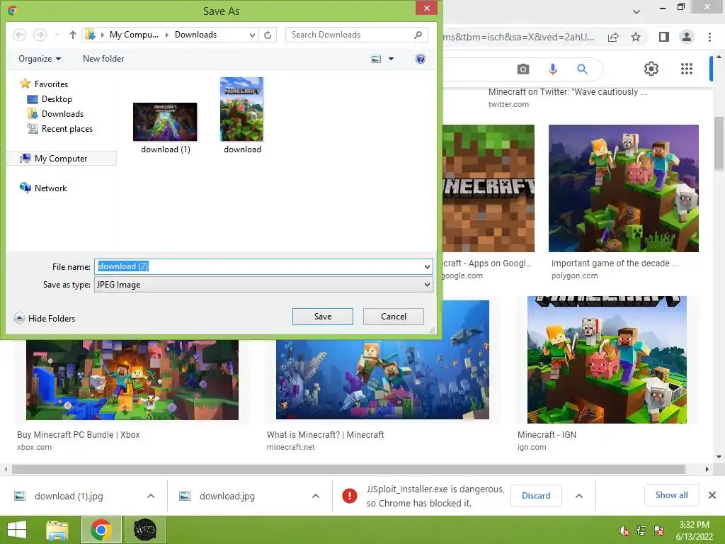Click the Save button

323,317
